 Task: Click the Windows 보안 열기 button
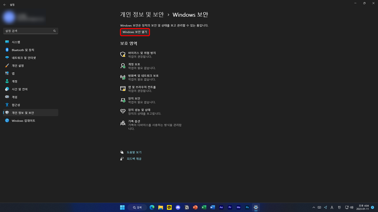[135, 32]
